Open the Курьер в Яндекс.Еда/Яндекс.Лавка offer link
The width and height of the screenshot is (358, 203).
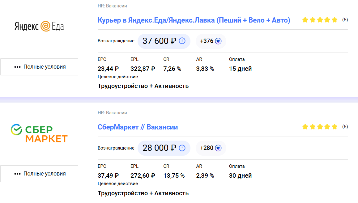tap(194, 20)
